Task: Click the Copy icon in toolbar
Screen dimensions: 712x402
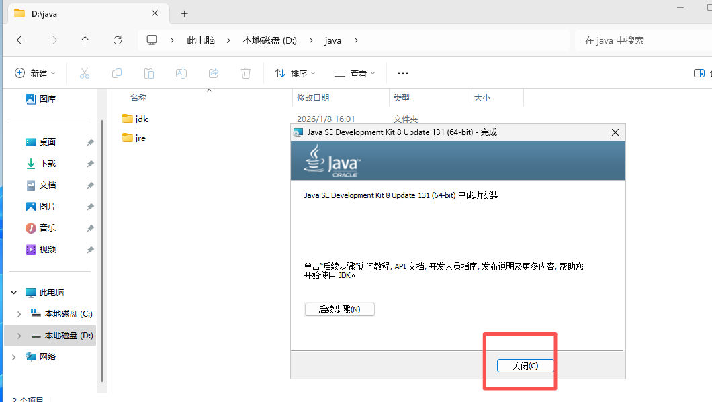Action: click(117, 73)
